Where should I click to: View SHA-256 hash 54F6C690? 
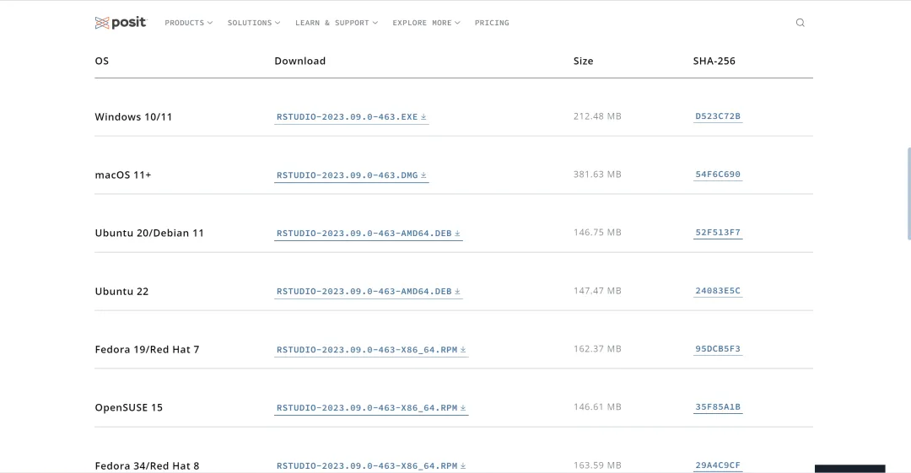pos(718,175)
